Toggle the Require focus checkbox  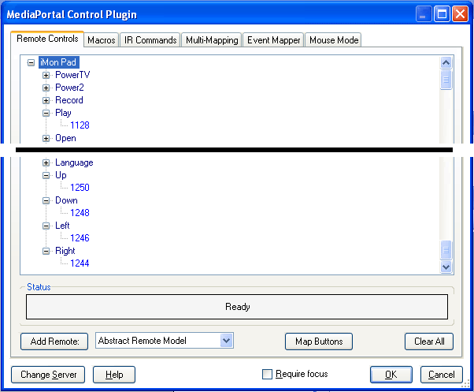point(267,374)
